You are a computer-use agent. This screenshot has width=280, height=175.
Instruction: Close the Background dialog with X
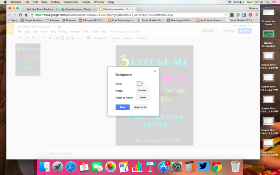155,71
